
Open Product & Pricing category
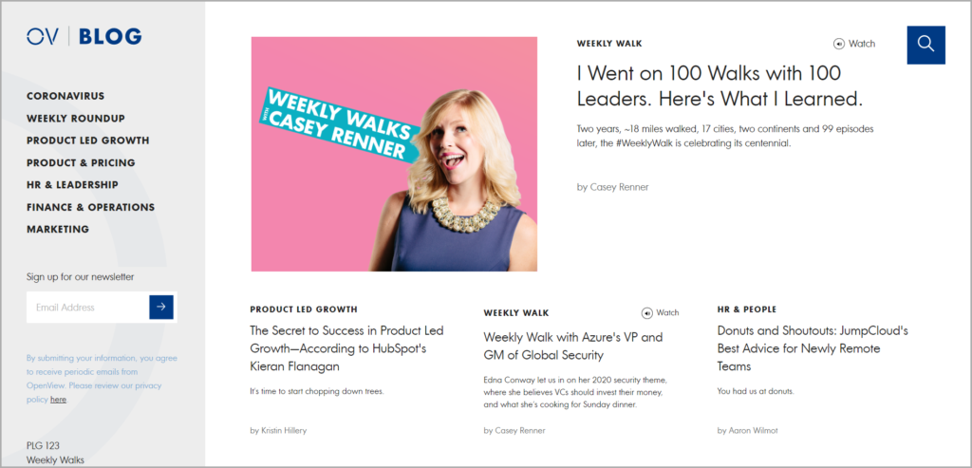point(81,163)
